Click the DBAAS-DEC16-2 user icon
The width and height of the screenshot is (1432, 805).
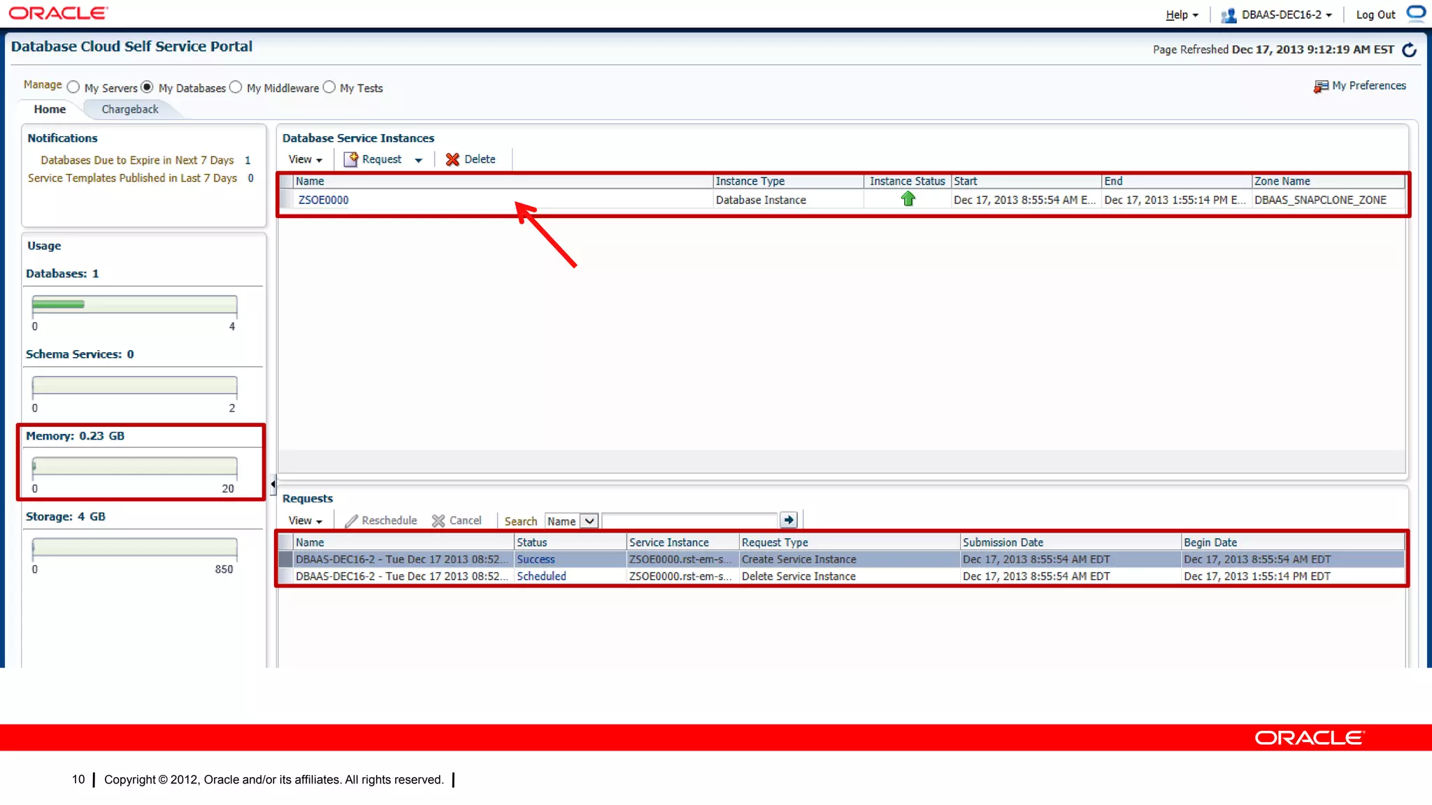coord(1229,15)
